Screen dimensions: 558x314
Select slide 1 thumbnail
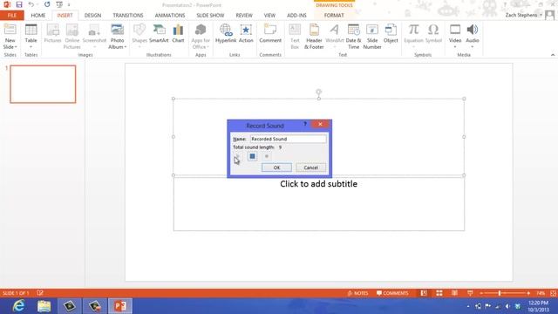pos(43,84)
